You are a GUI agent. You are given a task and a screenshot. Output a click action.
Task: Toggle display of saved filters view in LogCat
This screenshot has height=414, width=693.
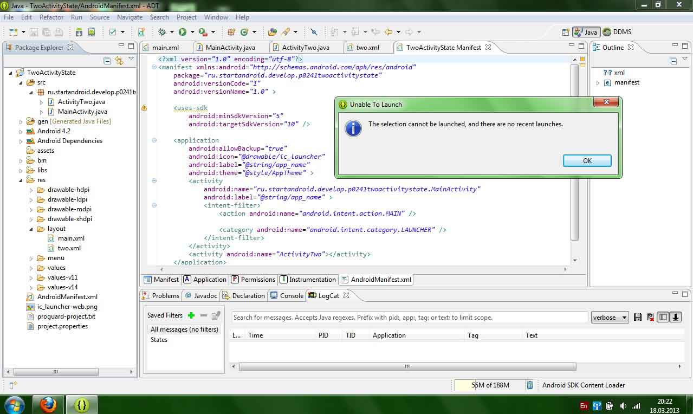pos(663,318)
